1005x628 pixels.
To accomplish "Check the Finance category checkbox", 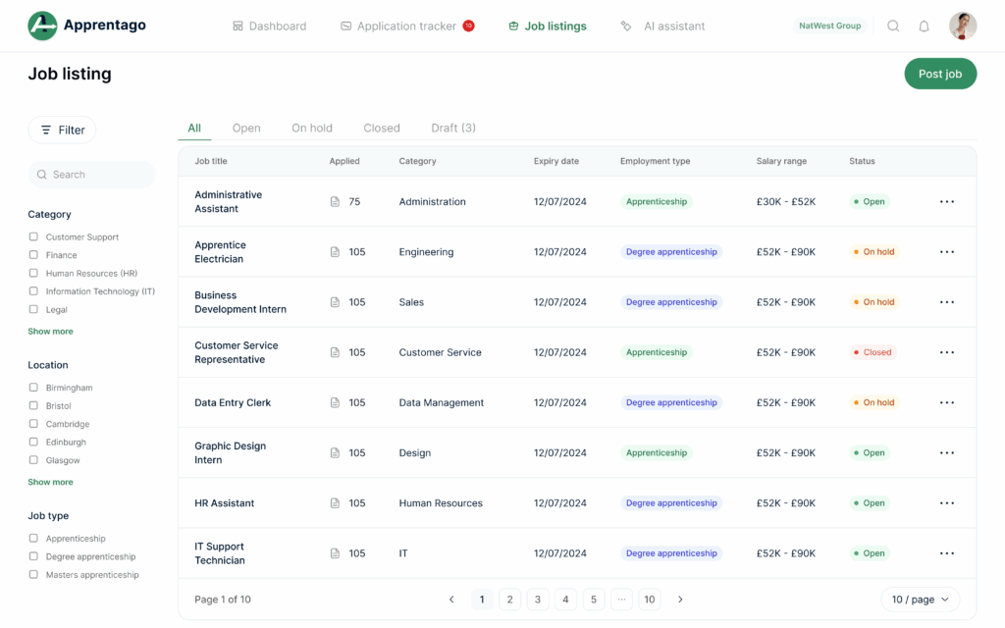I will (33, 255).
